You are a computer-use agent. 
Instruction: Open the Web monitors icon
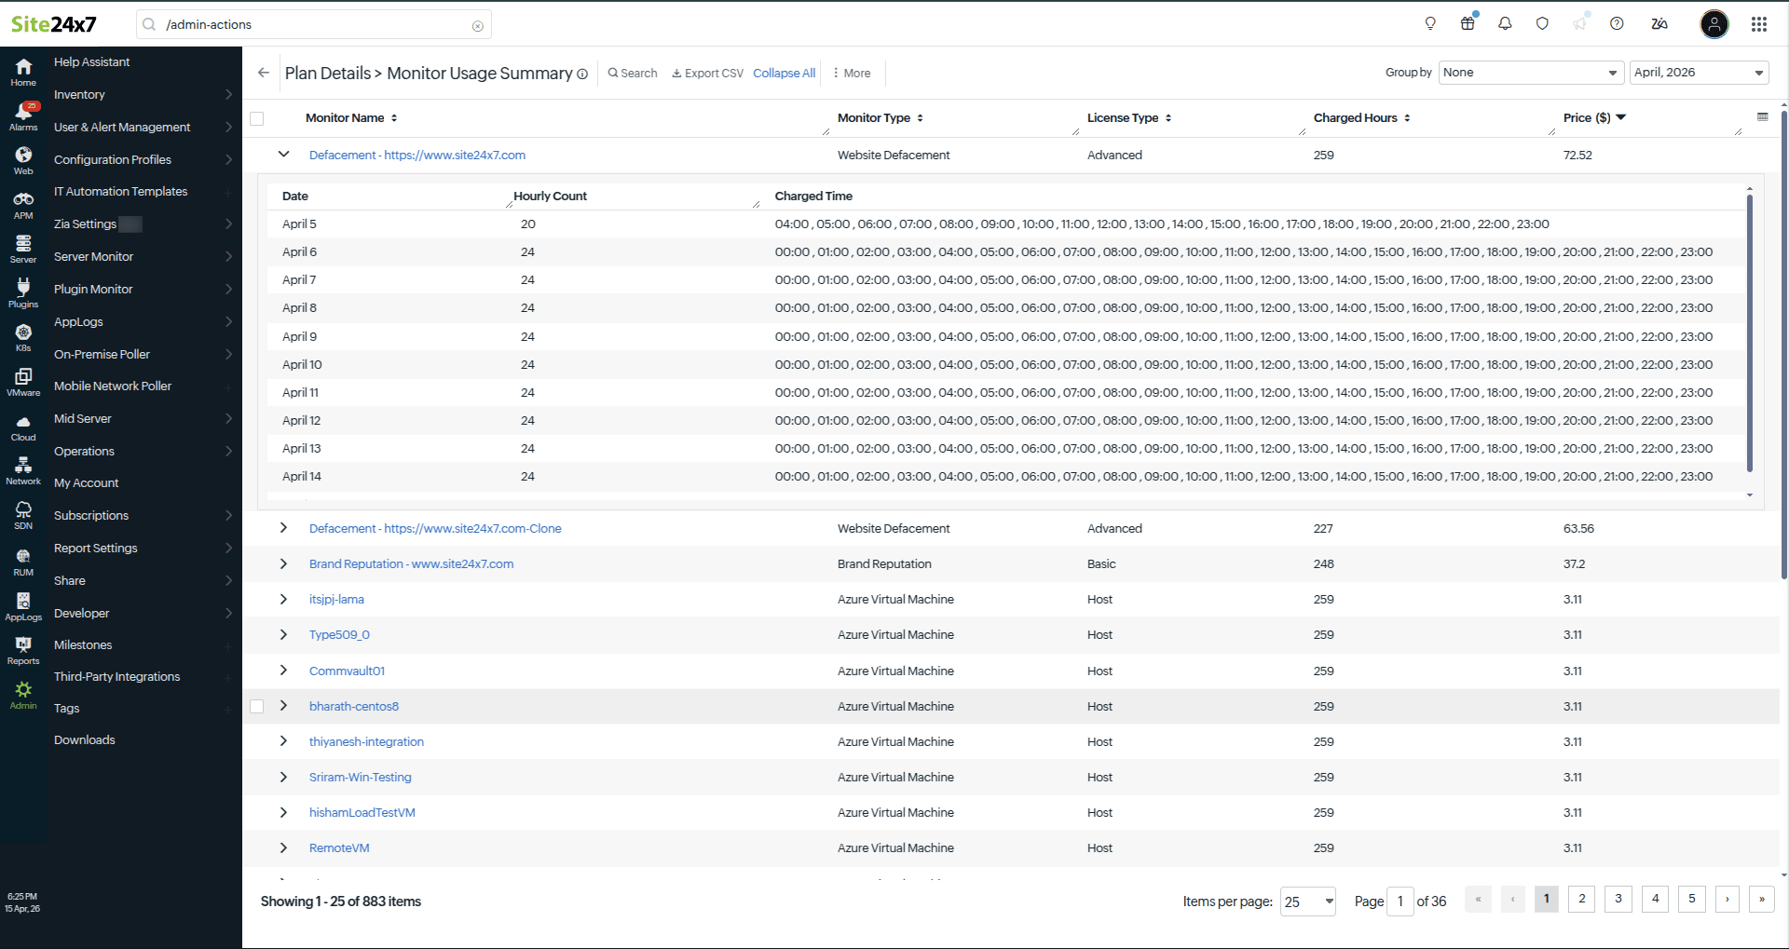pyautogui.click(x=23, y=160)
